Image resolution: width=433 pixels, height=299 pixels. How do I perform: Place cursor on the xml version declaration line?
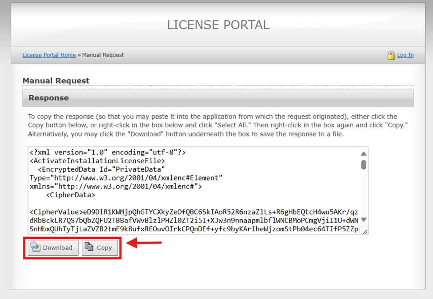pos(108,152)
